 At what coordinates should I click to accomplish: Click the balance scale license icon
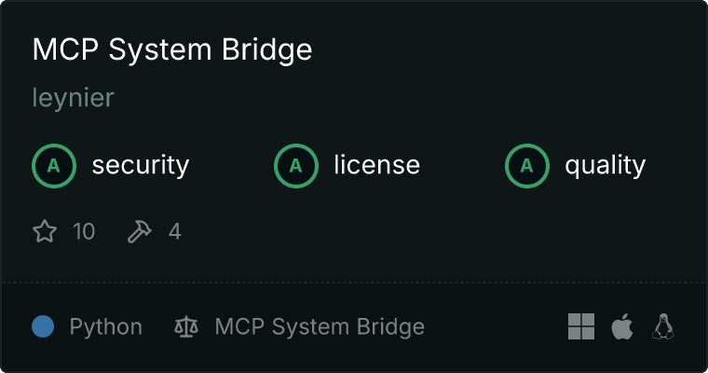pyautogui.click(x=186, y=326)
